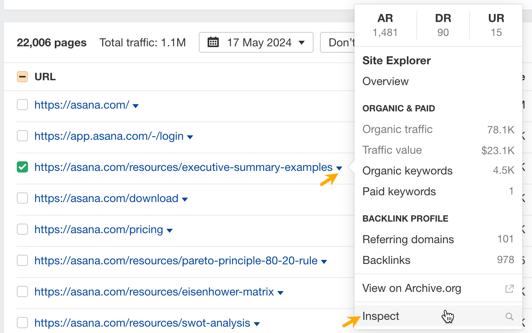The image size is (532, 333).
Task: Open the https://asana.com/ homepage link
Action: [x=80, y=105]
